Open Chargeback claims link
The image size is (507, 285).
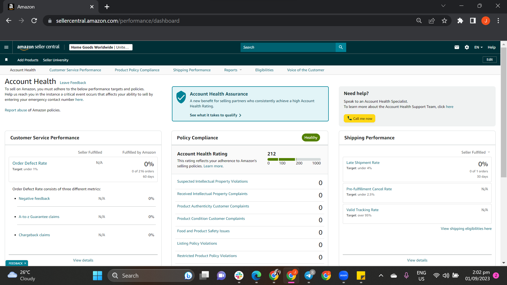click(34, 235)
